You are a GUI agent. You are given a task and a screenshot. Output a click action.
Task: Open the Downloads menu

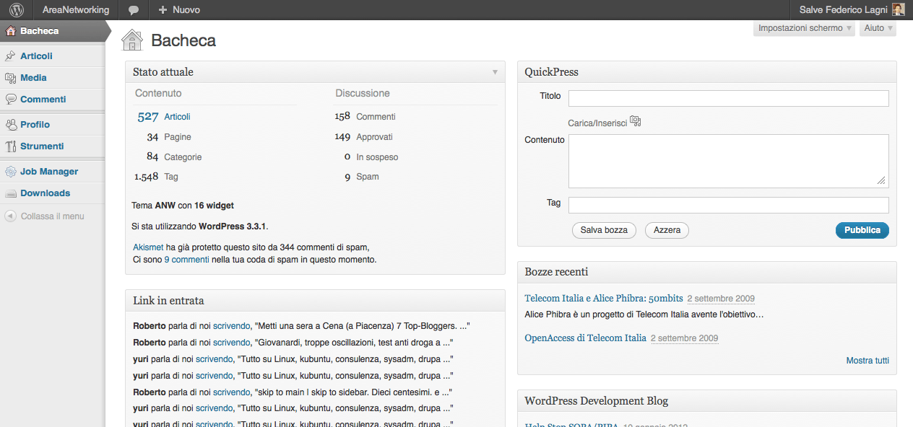point(53,193)
